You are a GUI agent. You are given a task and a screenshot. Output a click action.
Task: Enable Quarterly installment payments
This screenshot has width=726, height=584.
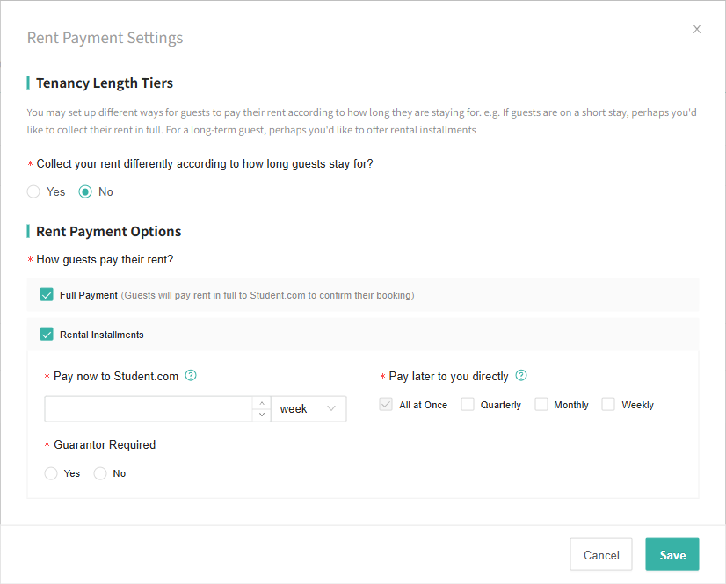[x=467, y=404]
